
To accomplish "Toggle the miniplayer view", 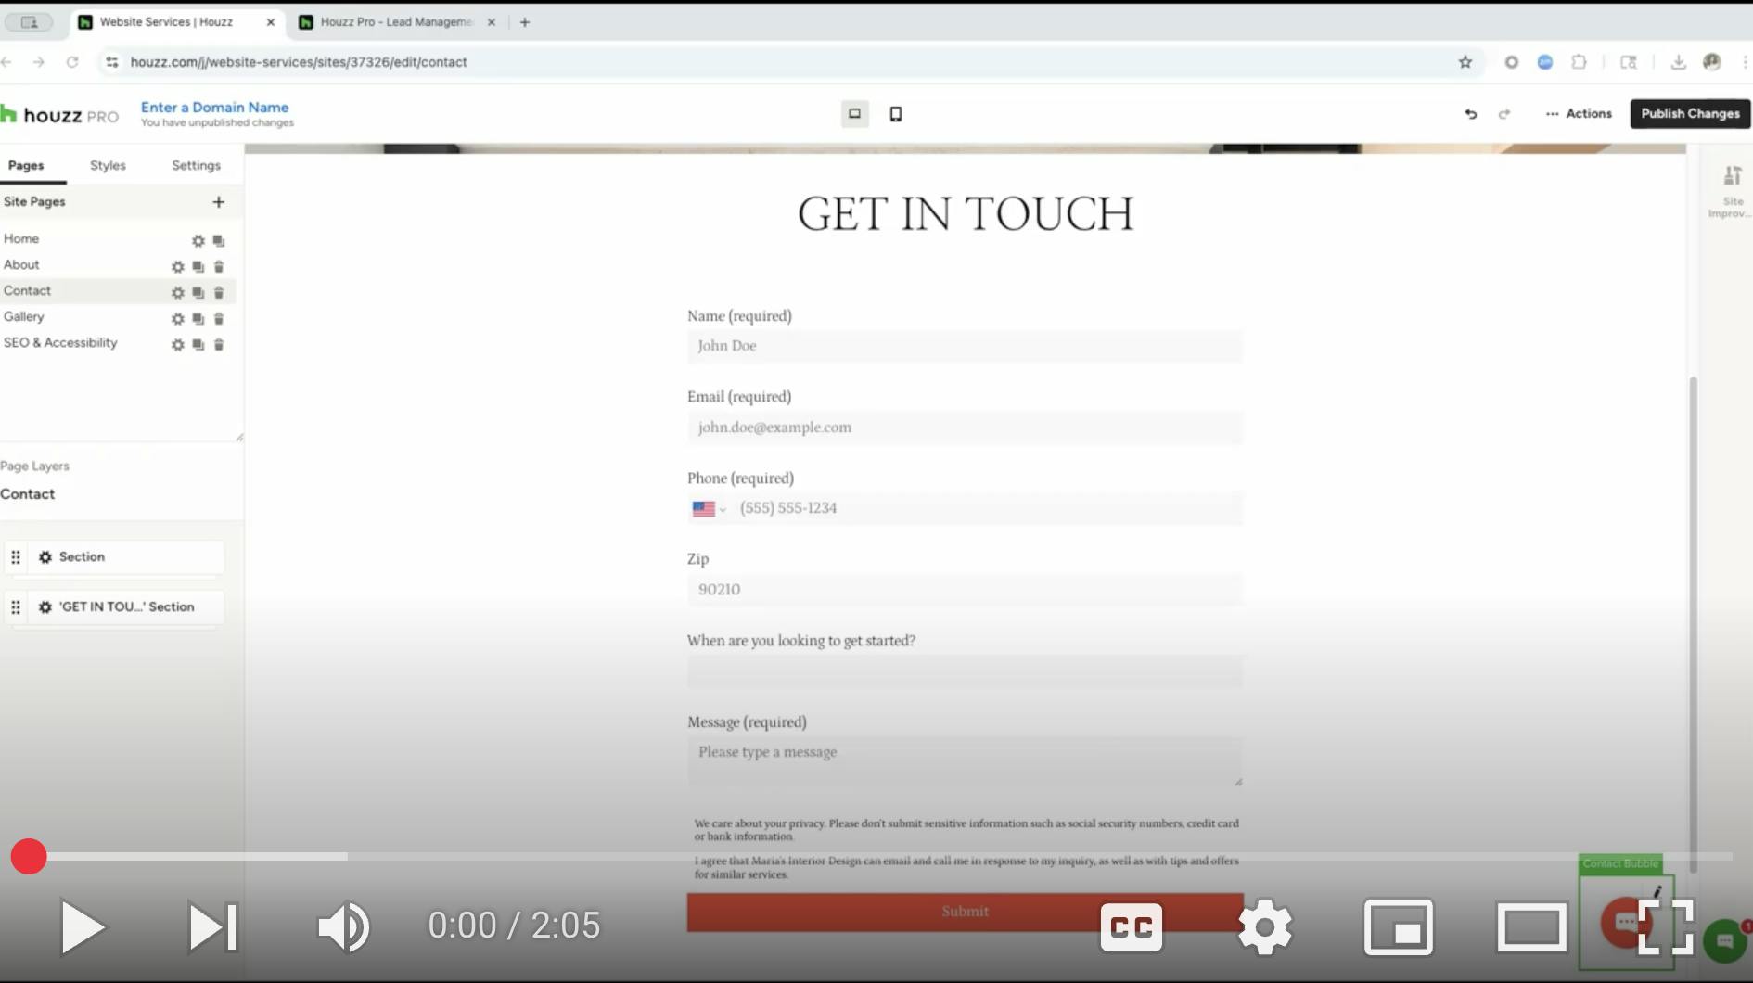I will tap(1399, 926).
